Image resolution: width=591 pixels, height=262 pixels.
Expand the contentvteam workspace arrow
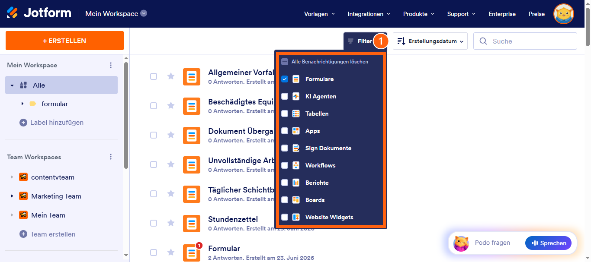pos(12,177)
